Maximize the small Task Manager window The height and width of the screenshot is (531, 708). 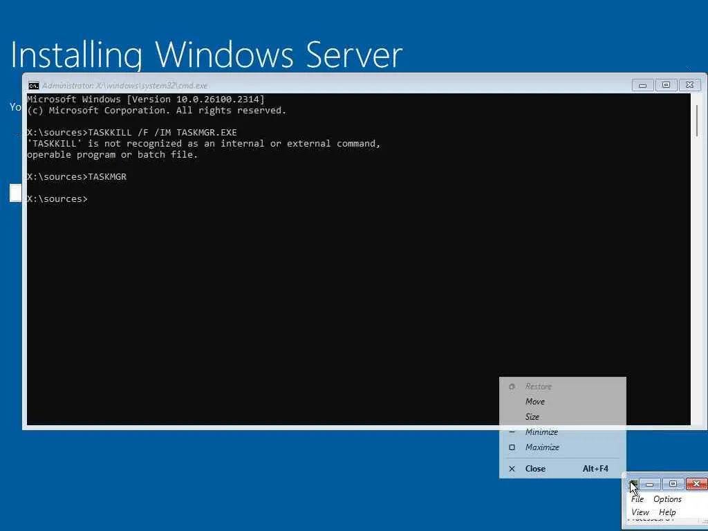click(673, 484)
